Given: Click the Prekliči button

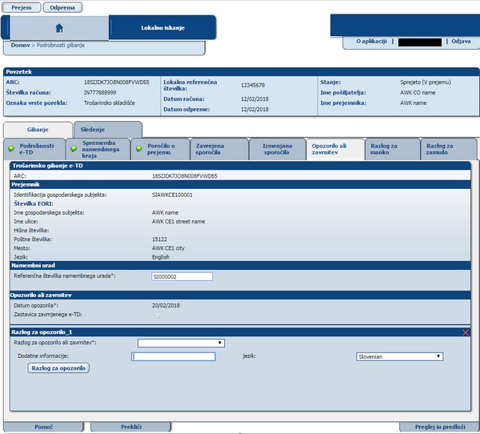Looking at the screenshot, I should (x=131, y=427).
